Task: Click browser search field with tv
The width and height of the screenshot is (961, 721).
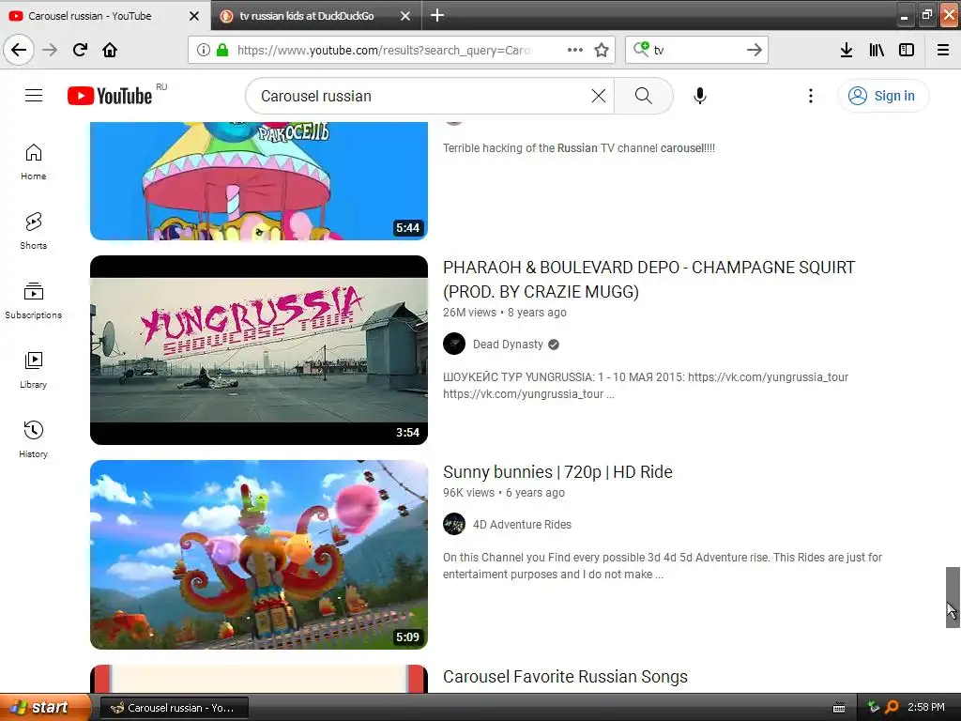Action: point(697,50)
